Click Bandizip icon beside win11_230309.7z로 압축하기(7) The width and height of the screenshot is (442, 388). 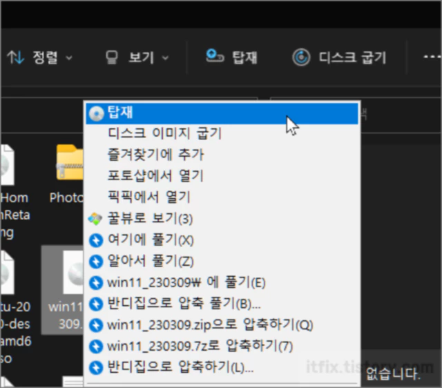pos(96,347)
